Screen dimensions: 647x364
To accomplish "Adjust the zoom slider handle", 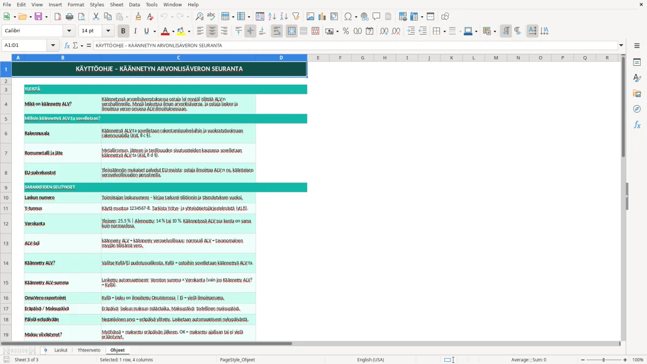I will click(603, 360).
